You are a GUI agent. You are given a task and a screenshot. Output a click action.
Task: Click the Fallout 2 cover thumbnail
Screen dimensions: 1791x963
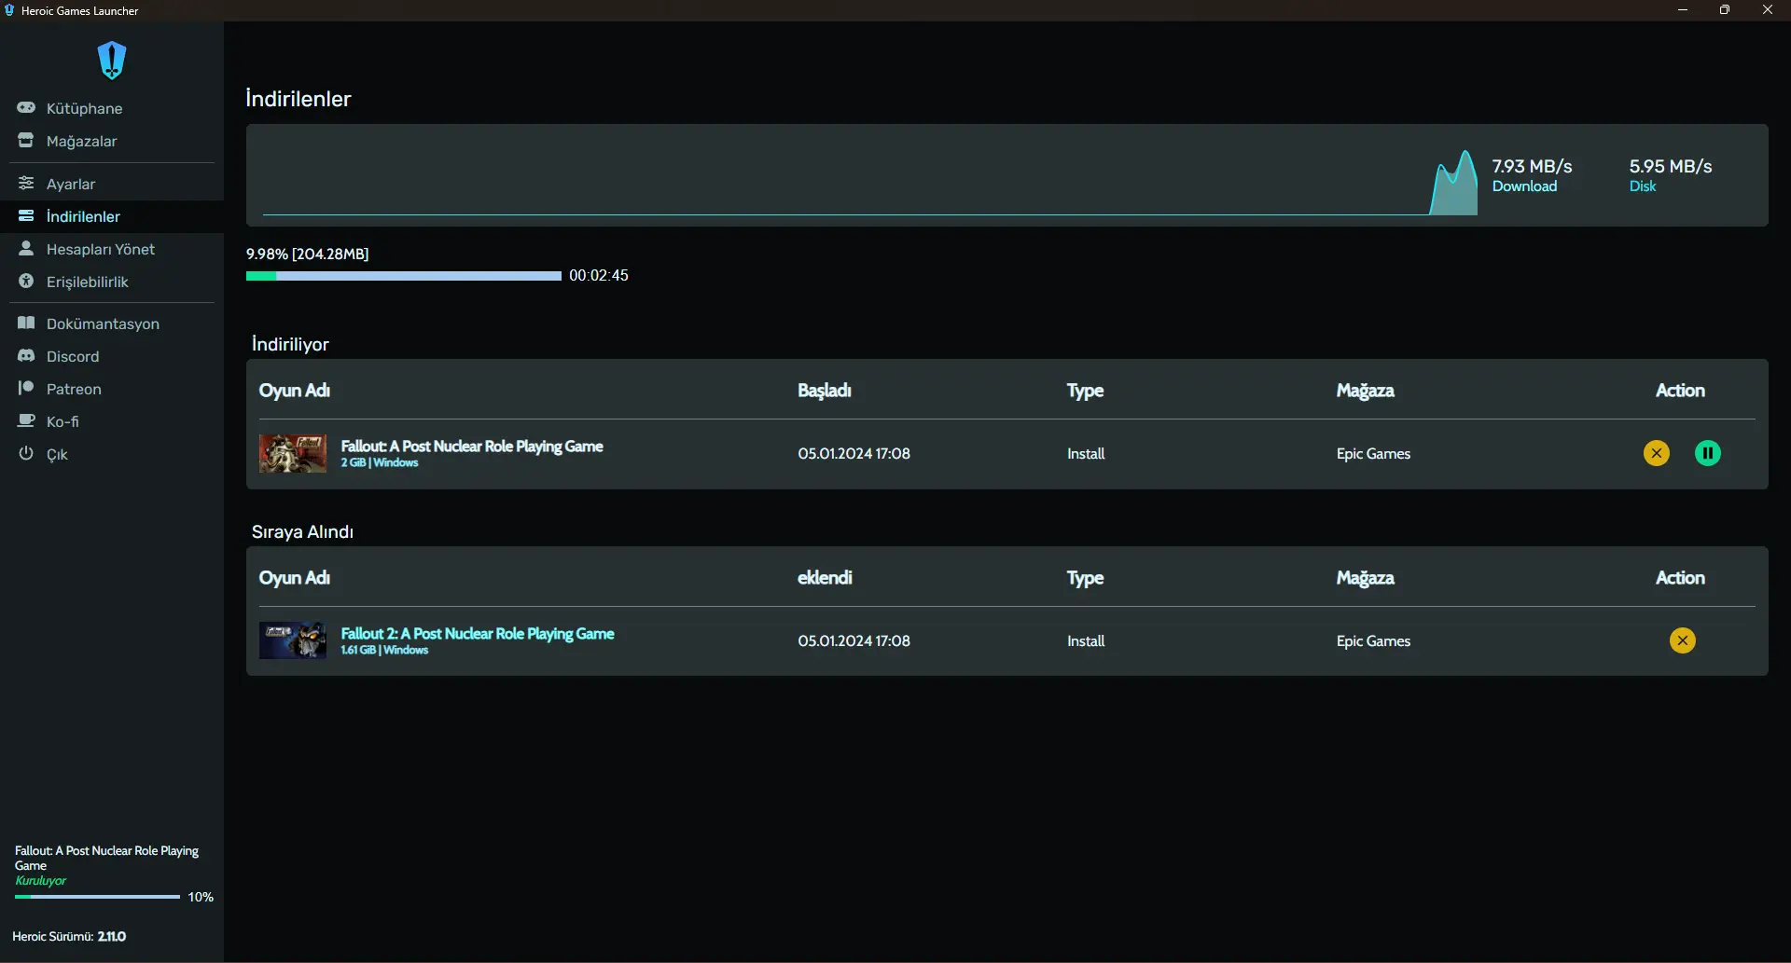pyautogui.click(x=293, y=641)
